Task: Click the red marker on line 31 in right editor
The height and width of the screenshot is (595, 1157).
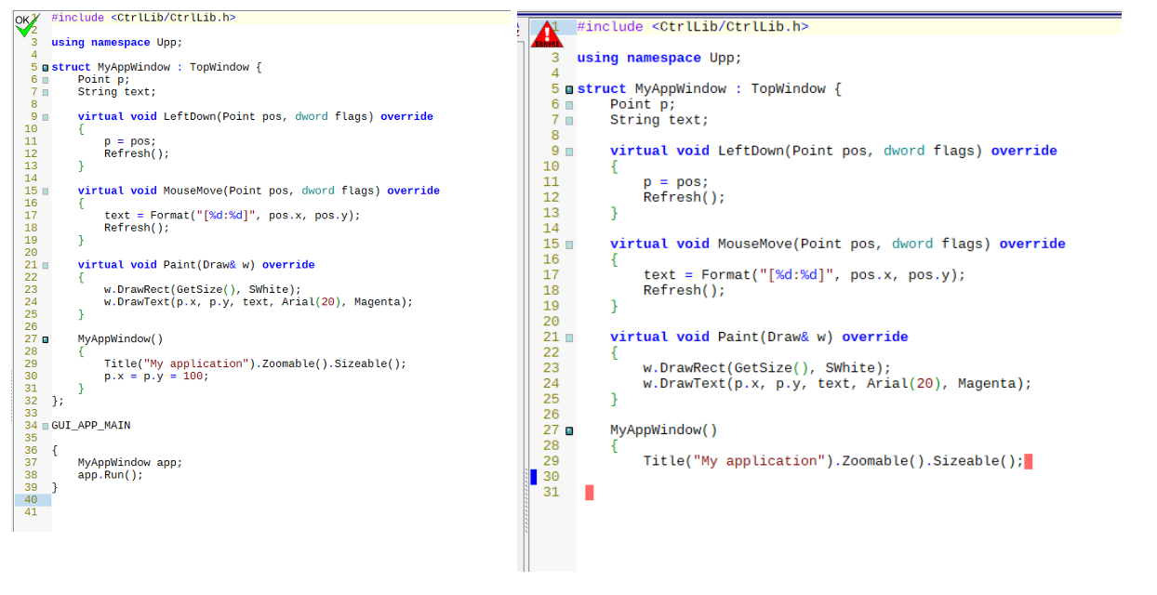Action: 589,493
